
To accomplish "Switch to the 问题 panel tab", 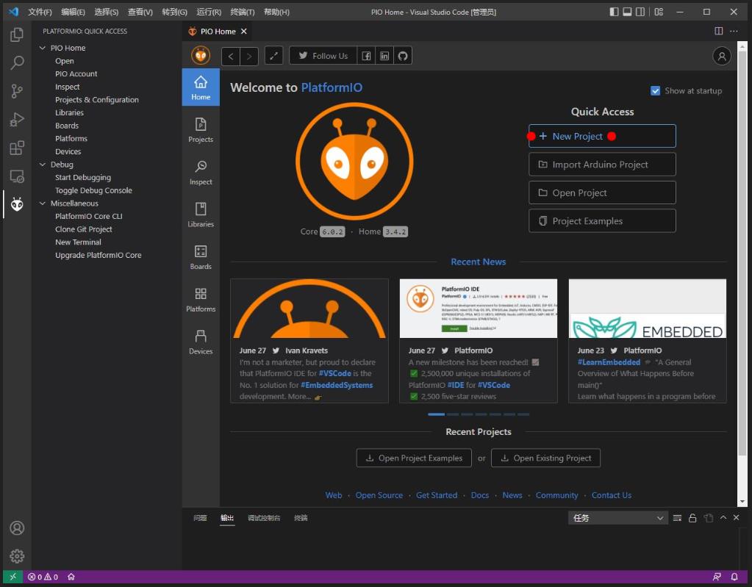I will (200, 518).
